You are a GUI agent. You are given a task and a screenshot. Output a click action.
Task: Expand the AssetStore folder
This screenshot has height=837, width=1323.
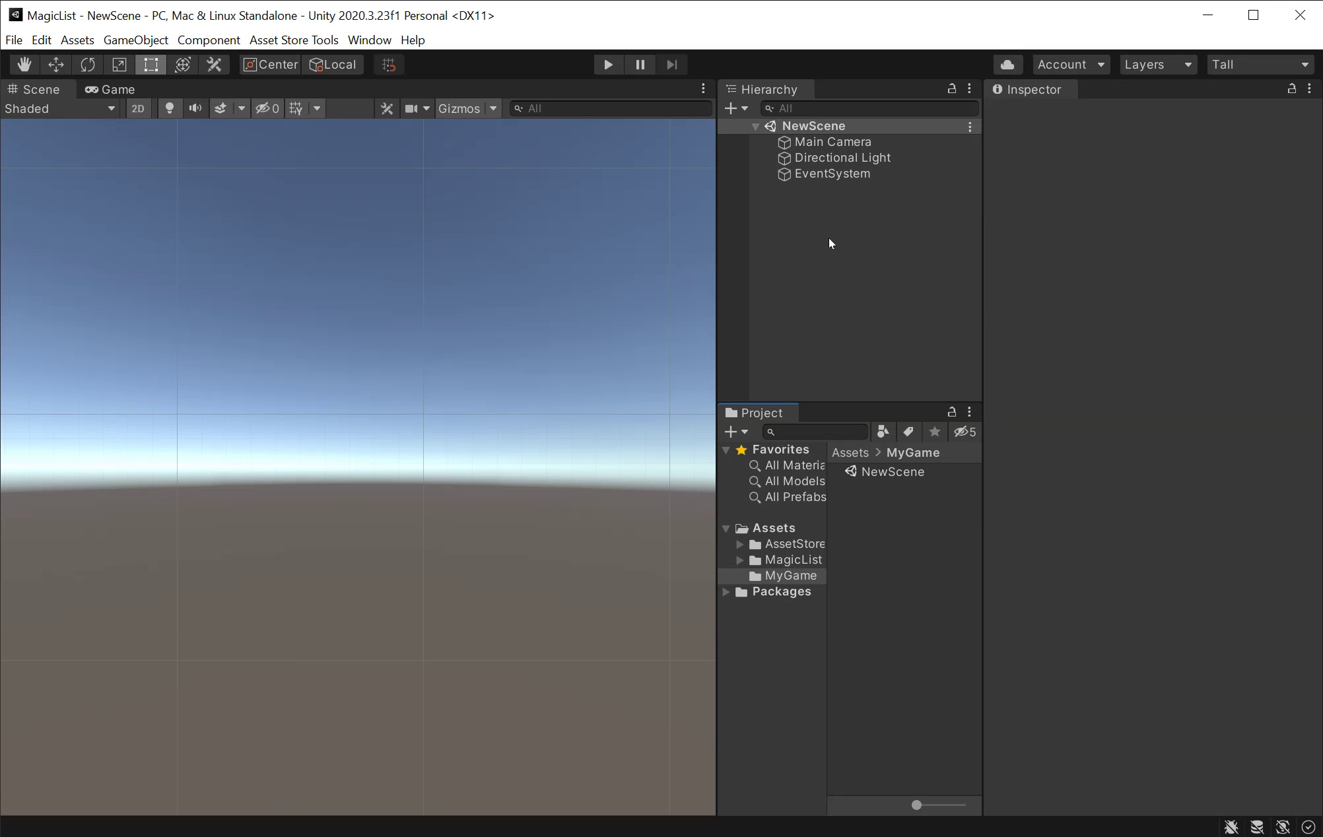[x=740, y=544]
